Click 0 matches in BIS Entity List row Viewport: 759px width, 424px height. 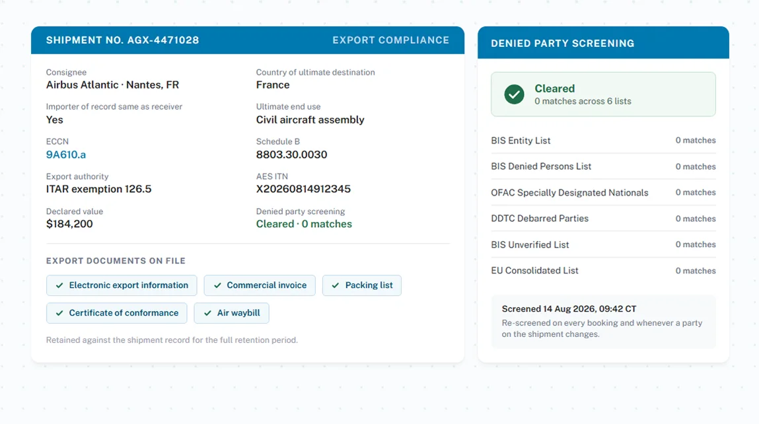(696, 141)
